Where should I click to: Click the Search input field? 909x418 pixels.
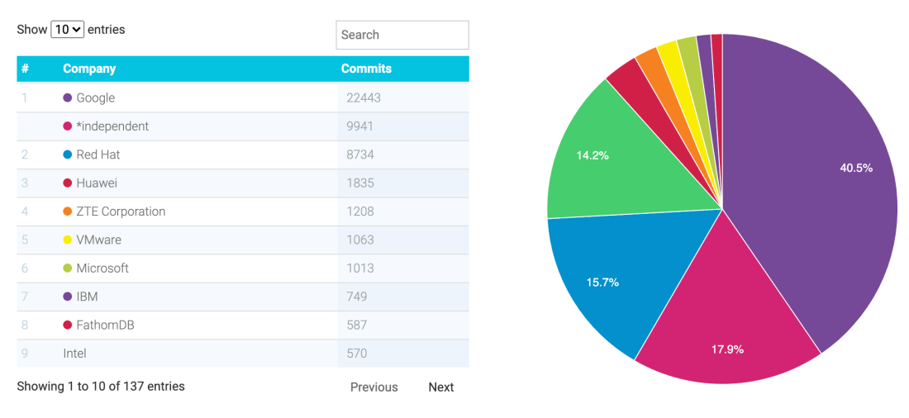point(402,35)
